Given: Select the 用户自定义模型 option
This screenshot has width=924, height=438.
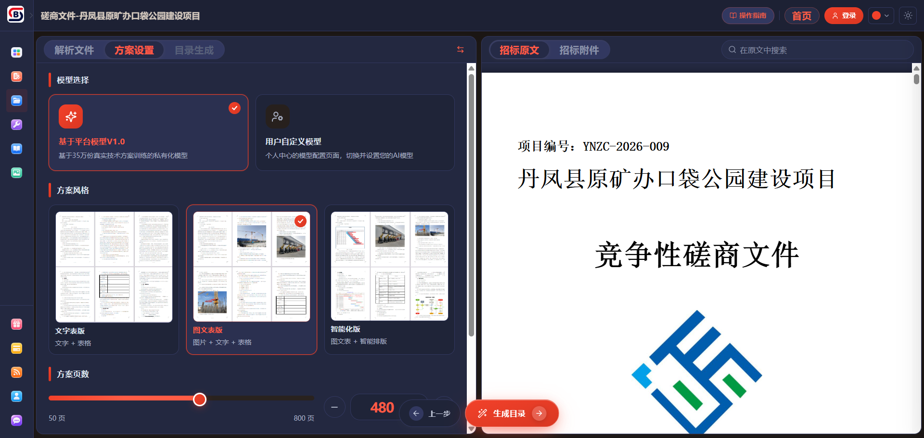Looking at the screenshot, I should point(355,132).
